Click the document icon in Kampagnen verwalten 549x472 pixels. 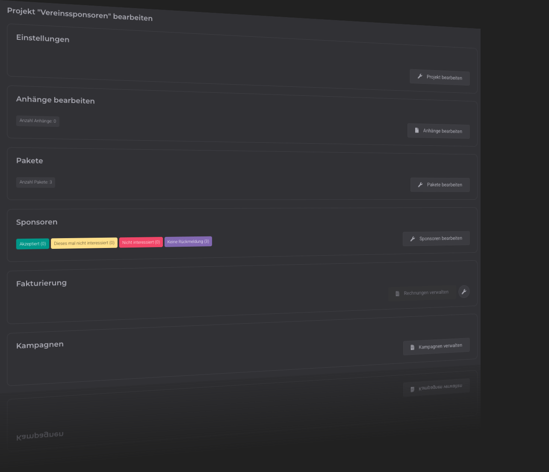click(x=412, y=347)
